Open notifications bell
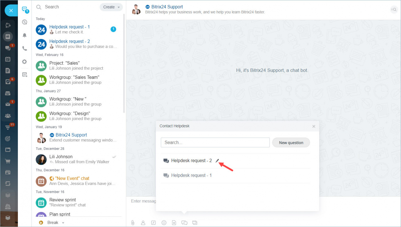 click(25, 35)
